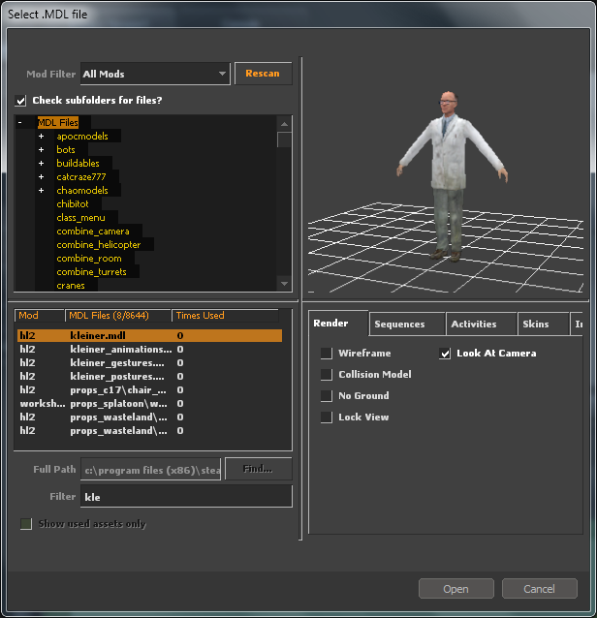
Task: Select the chaomodels folder name
Action: 82,191
